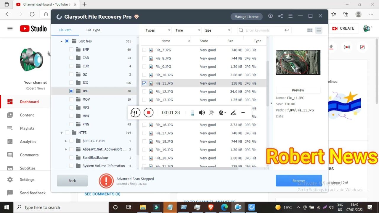The height and width of the screenshot is (213, 379).
Task: Toggle the recorder microphone icon
Action: coord(211,112)
